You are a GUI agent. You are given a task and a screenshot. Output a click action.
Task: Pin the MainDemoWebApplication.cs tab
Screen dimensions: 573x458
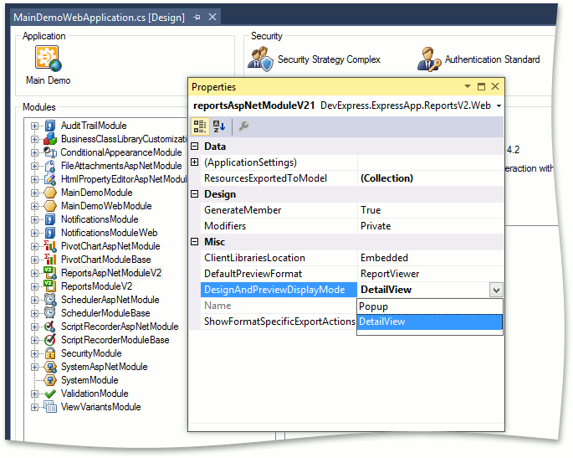point(197,18)
